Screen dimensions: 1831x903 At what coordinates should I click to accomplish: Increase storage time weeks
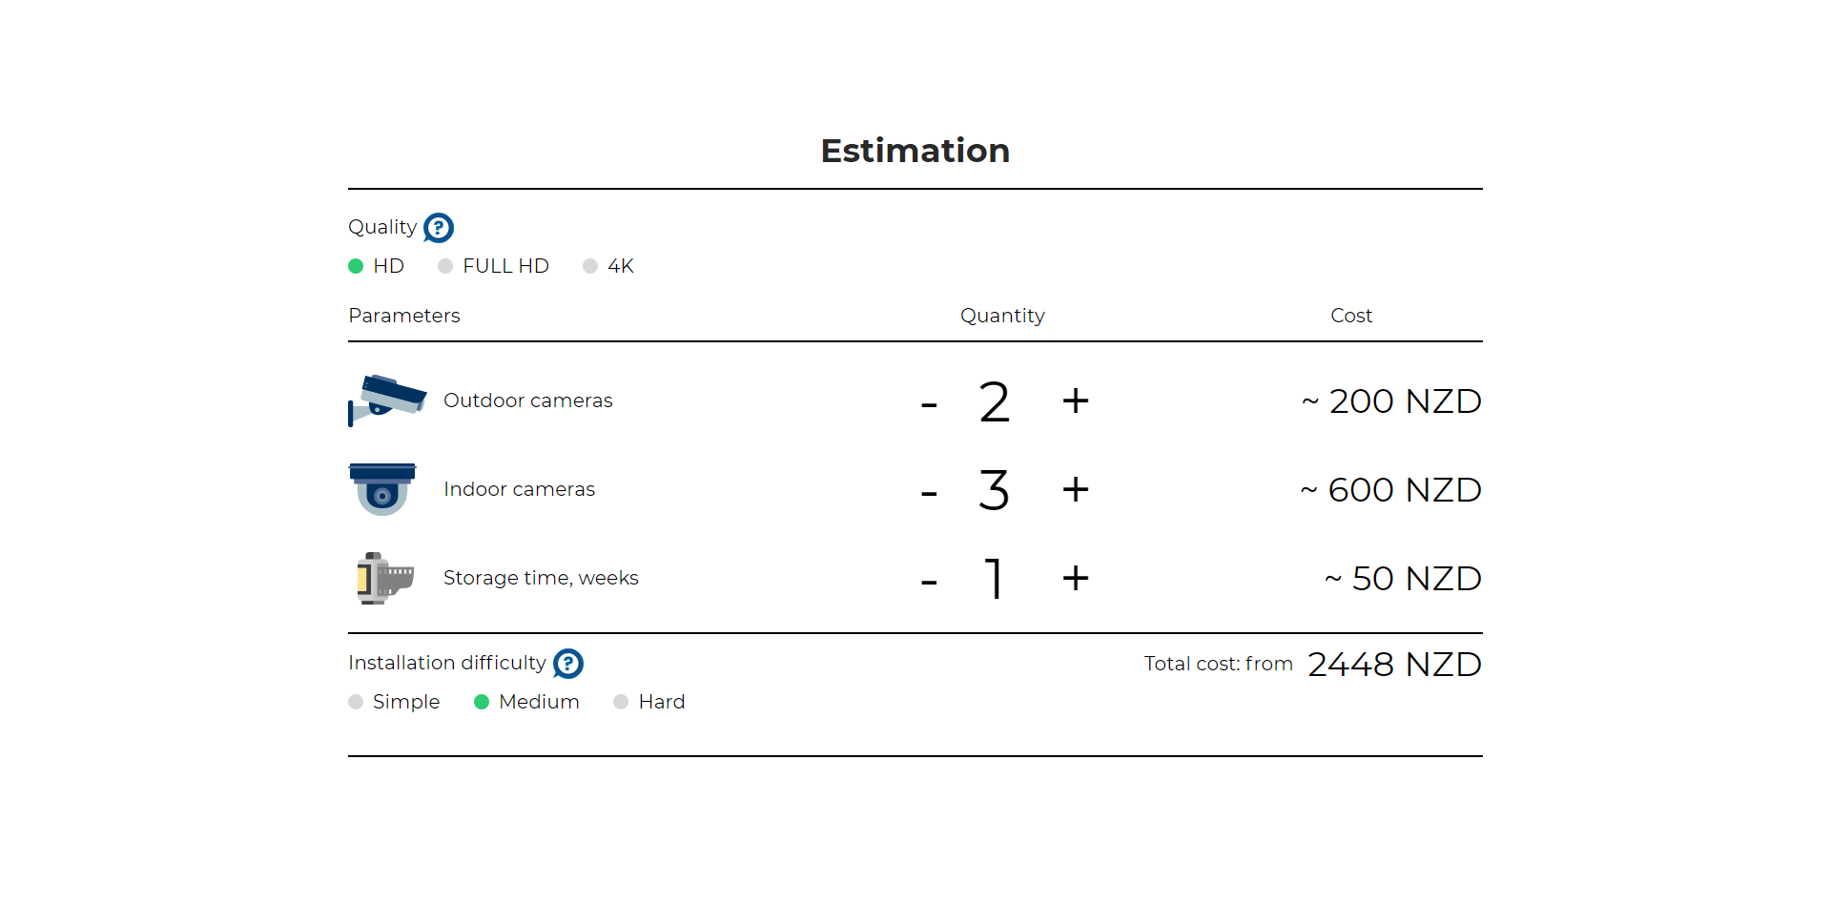coord(1076,579)
